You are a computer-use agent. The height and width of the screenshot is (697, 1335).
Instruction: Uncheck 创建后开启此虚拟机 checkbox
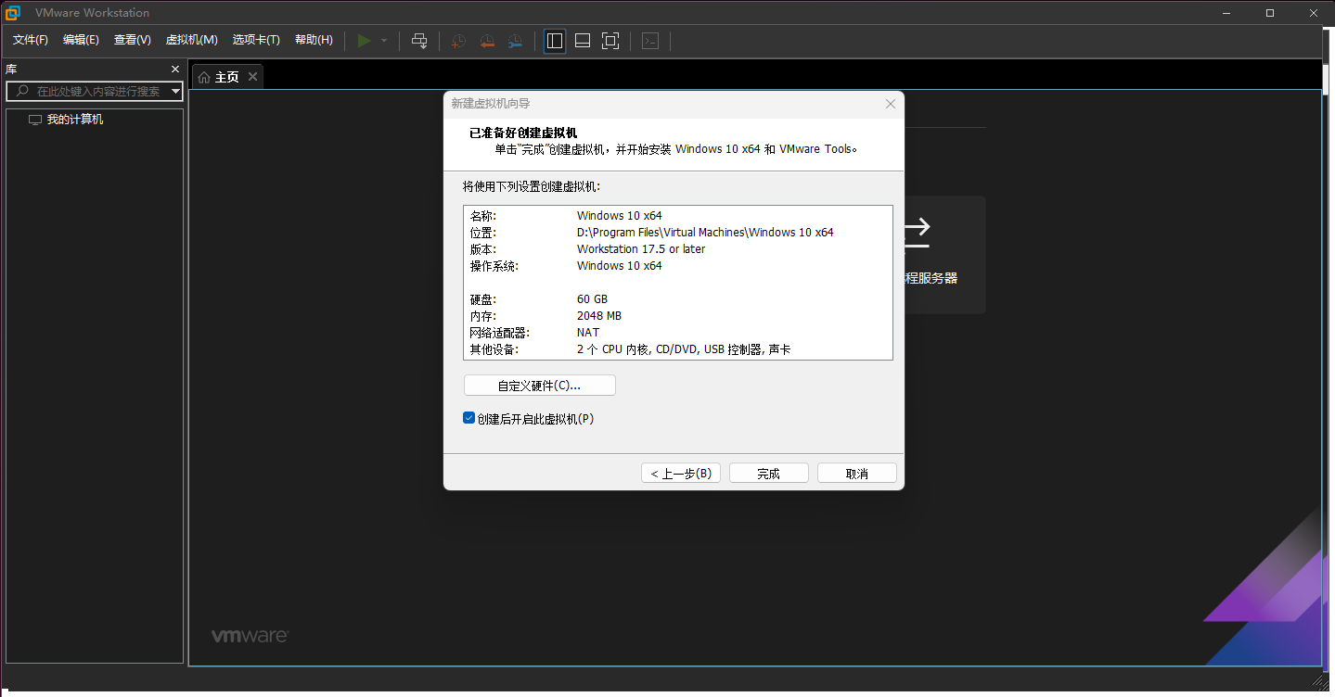[x=469, y=418]
